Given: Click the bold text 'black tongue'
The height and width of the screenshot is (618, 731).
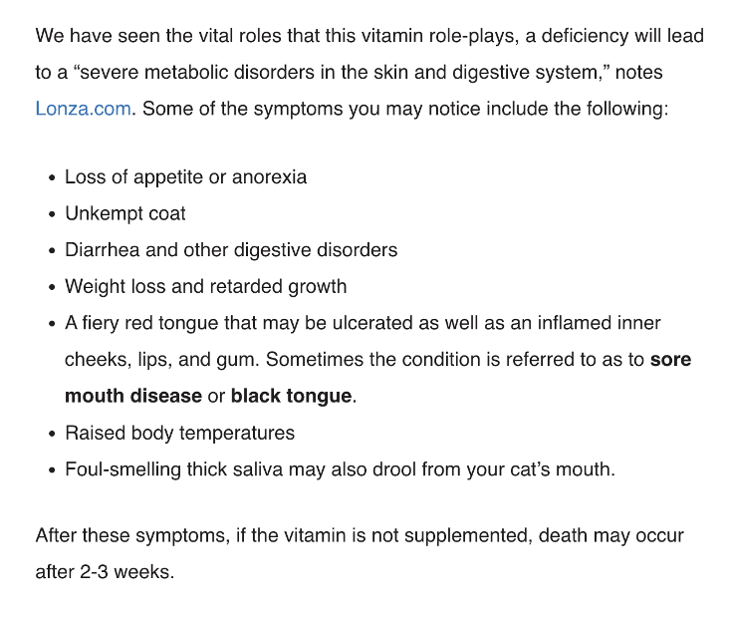Looking at the screenshot, I should 291,396.
